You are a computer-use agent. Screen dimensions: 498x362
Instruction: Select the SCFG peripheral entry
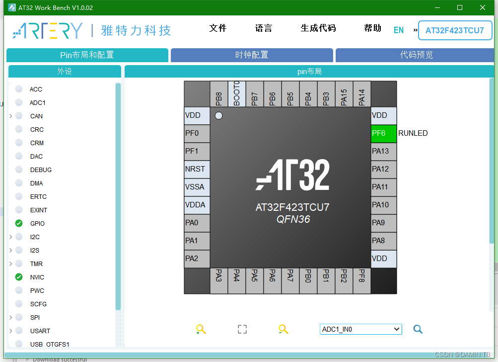[x=38, y=304]
